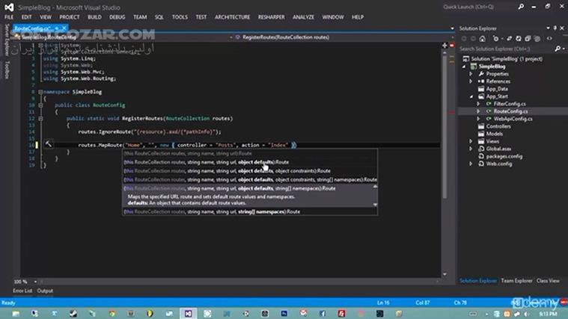This screenshot has width=568, height=319.
Task: Toggle Show All Files in Solution Explorer
Action: click(x=537, y=39)
